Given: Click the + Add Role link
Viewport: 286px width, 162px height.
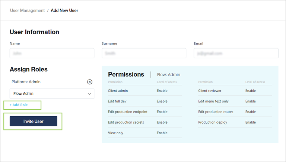Looking at the screenshot, I should coord(19,105).
